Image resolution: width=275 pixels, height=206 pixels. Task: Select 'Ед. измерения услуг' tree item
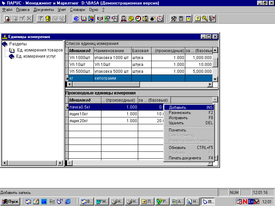click(36, 56)
